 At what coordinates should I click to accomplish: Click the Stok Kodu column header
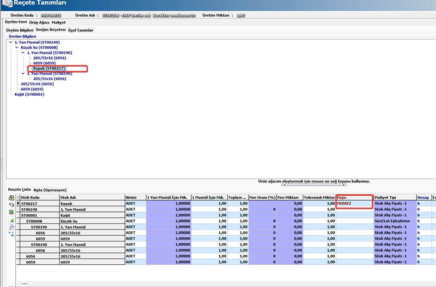[40, 198]
